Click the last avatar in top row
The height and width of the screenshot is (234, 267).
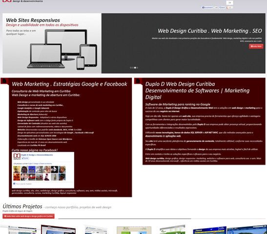tap(62, 170)
